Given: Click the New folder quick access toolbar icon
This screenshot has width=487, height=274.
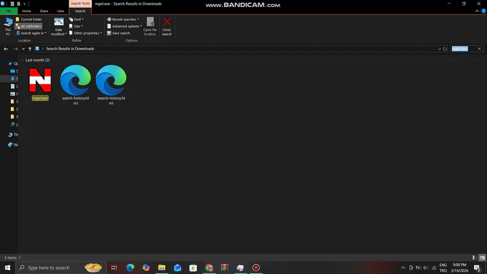Looking at the screenshot, I should pos(18,4).
